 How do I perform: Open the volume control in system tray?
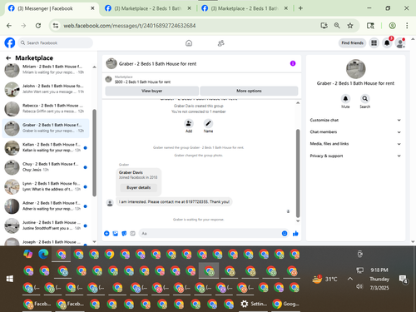(359, 286)
